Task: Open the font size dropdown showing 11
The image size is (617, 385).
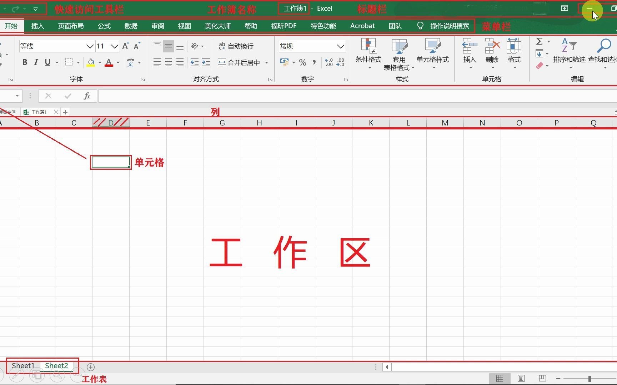Action: click(x=115, y=46)
